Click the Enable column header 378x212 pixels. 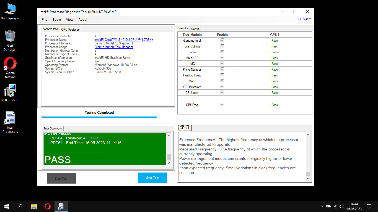(x=222, y=35)
